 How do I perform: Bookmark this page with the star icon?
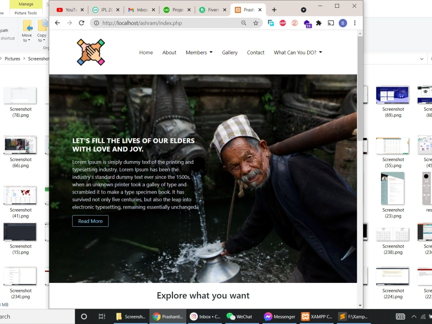(x=256, y=23)
